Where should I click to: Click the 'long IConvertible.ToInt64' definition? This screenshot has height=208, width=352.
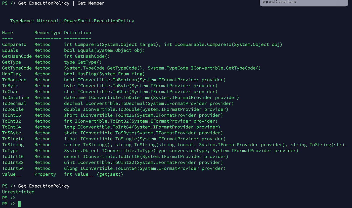click(142, 127)
